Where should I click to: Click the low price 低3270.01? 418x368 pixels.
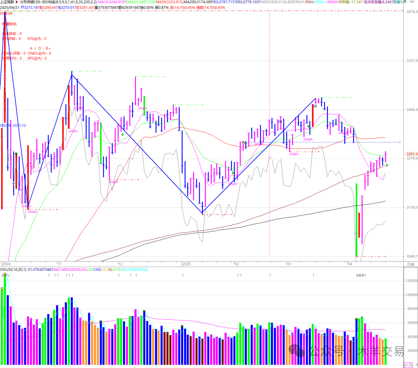[67, 7]
